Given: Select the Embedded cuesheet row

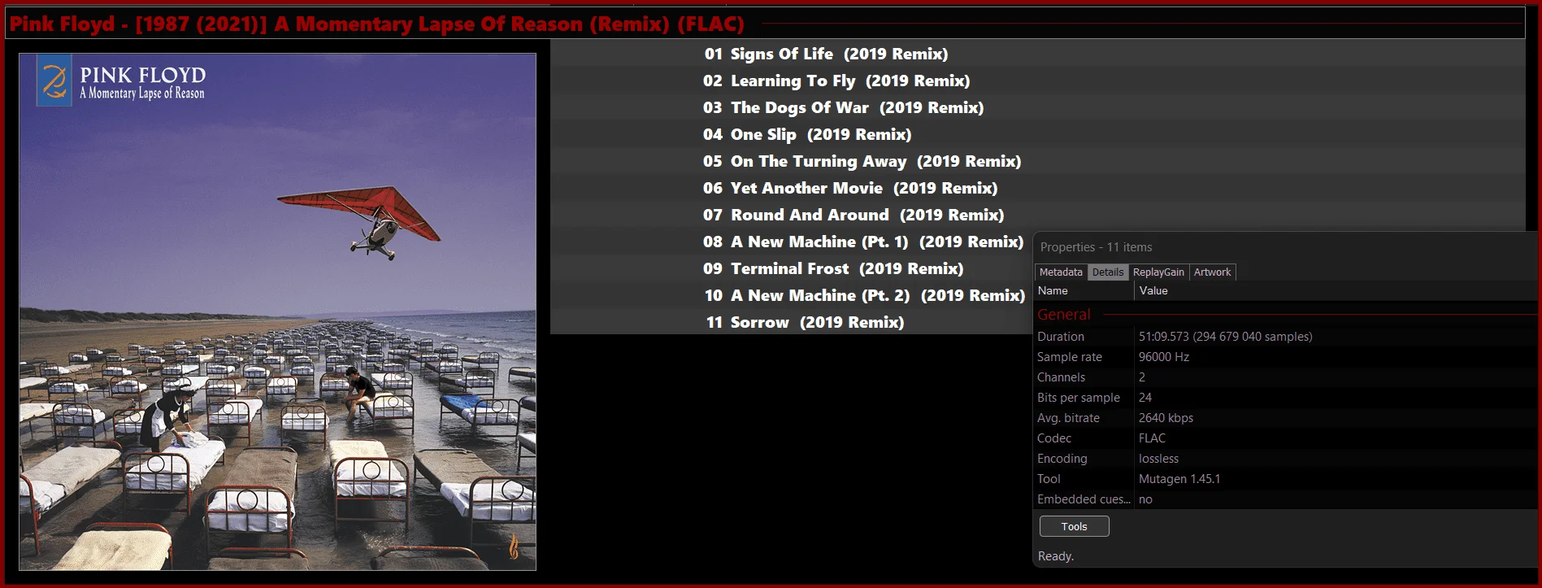Looking at the screenshot, I should click(1287, 499).
